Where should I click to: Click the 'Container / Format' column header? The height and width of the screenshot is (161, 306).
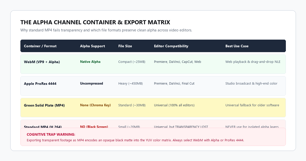pos(40,46)
